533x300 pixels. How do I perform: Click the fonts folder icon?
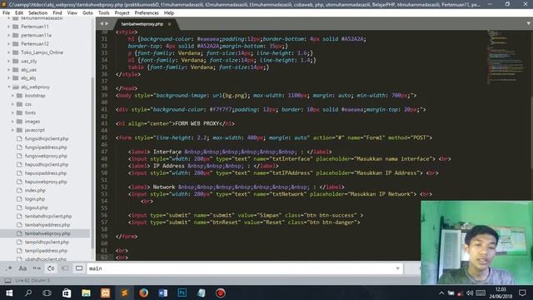coord(19,112)
